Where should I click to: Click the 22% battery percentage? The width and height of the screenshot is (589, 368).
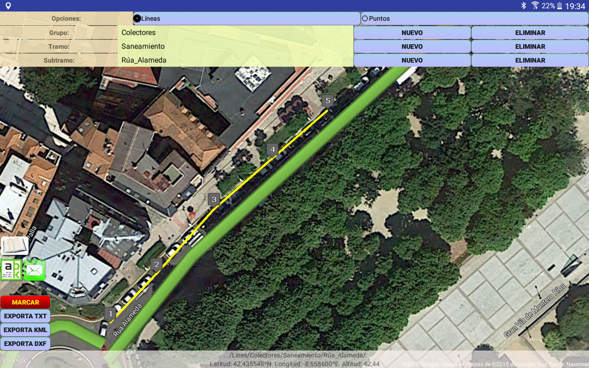click(x=548, y=6)
